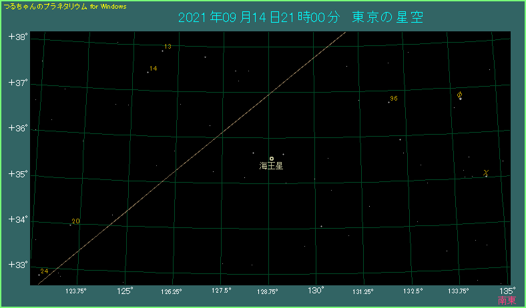The image size is (526, 308).
Task: Click the +38° altitude label
Action: (x=17, y=37)
